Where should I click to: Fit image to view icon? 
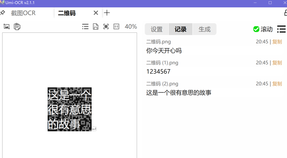[x=106, y=27]
